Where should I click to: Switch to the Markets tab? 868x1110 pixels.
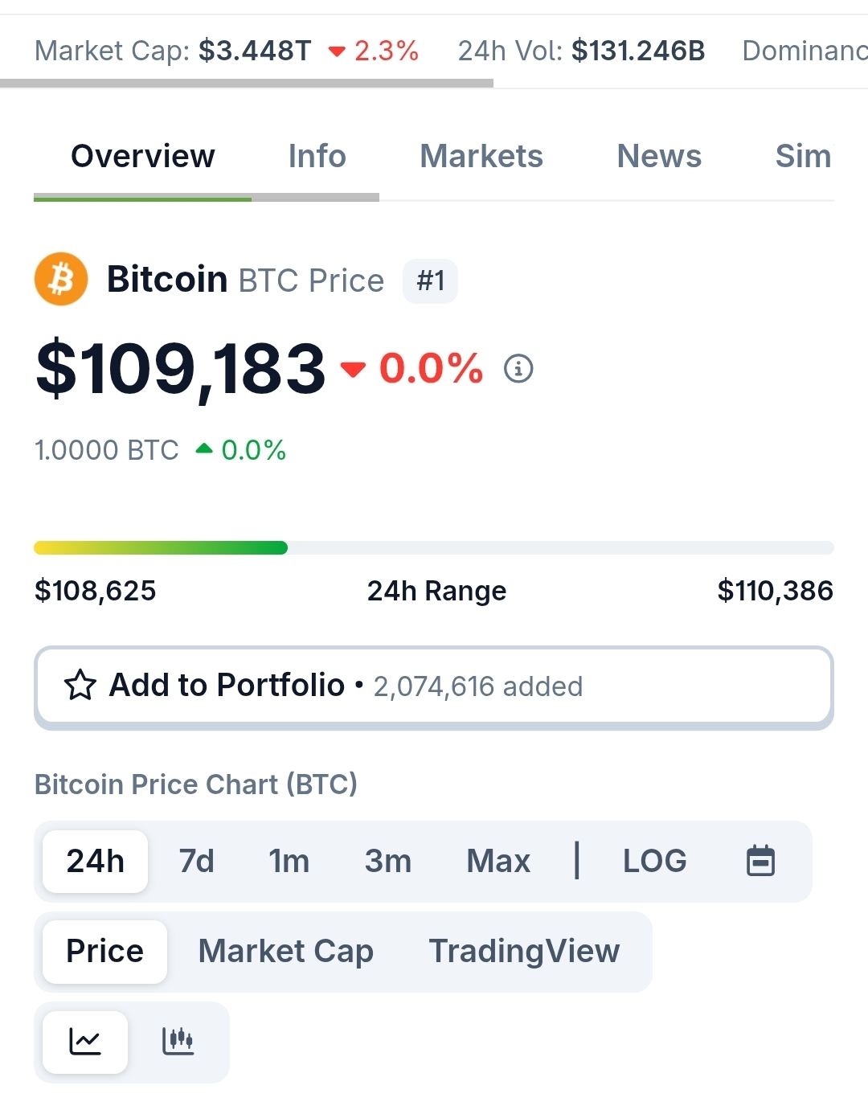(481, 156)
